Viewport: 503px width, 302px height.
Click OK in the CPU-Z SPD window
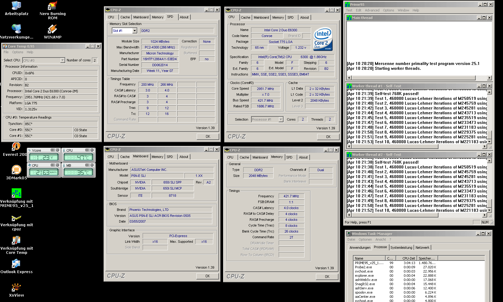point(208,137)
